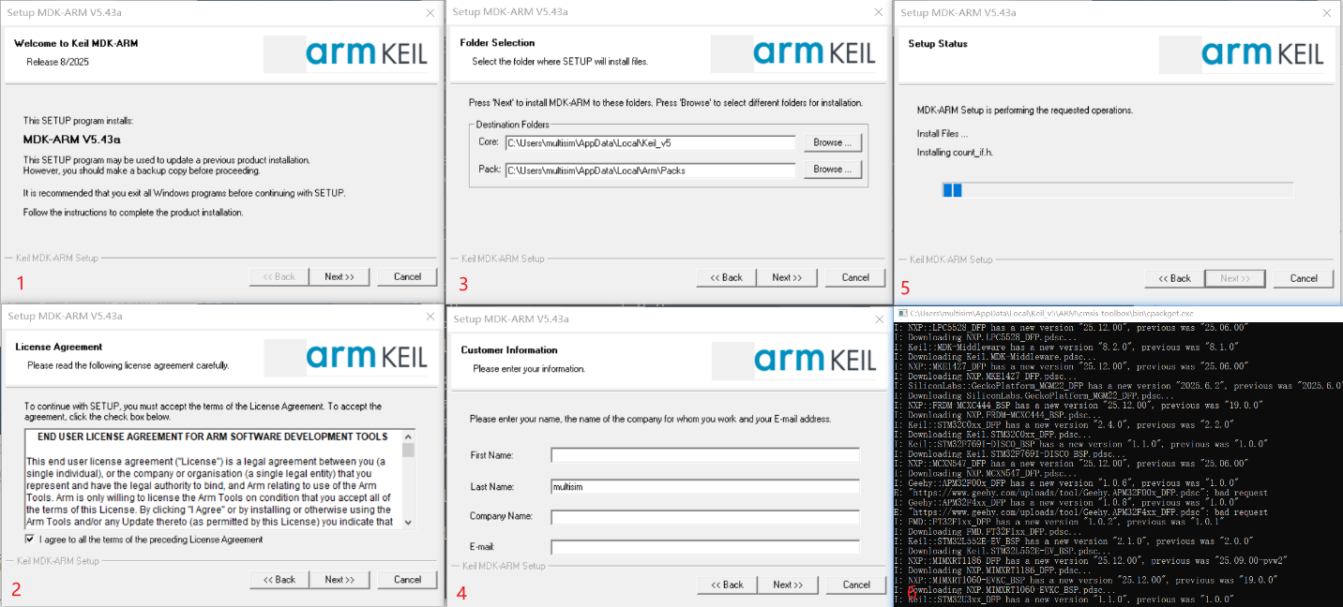The height and width of the screenshot is (607, 1343).
Task: Click Cancel on the Welcome page
Action: [407, 276]
